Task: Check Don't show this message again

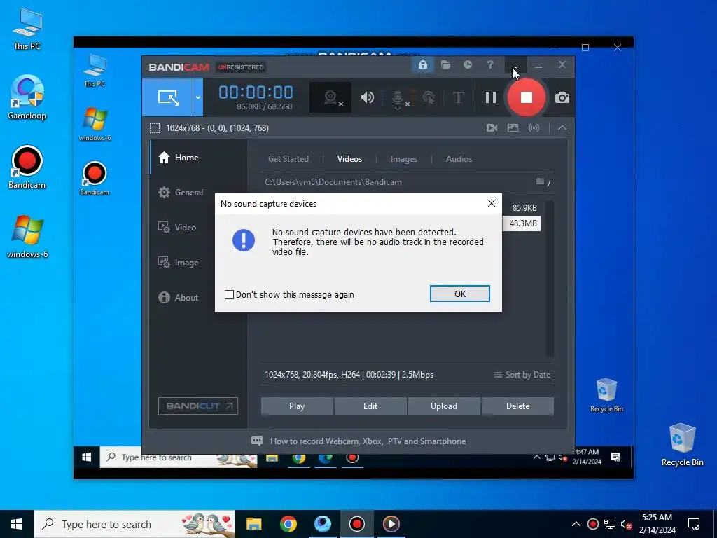Action: 229,295
